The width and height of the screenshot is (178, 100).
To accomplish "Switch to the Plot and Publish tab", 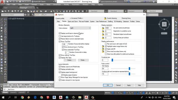I will (84, 21).
